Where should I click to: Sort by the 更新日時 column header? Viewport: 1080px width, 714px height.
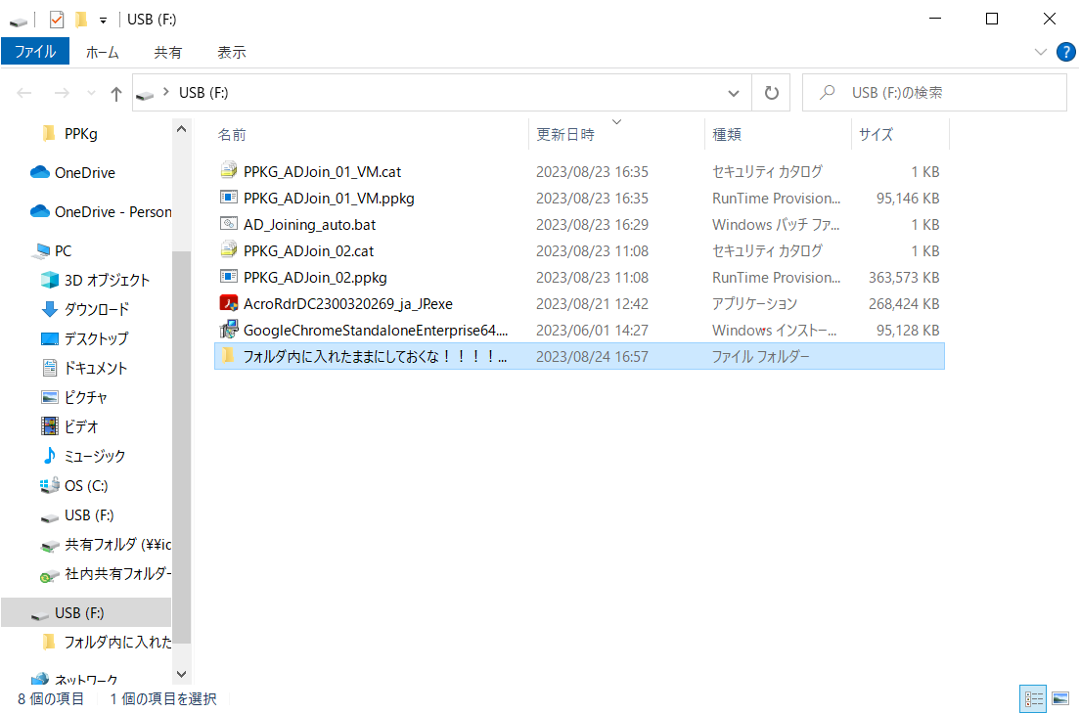(565, 135)
